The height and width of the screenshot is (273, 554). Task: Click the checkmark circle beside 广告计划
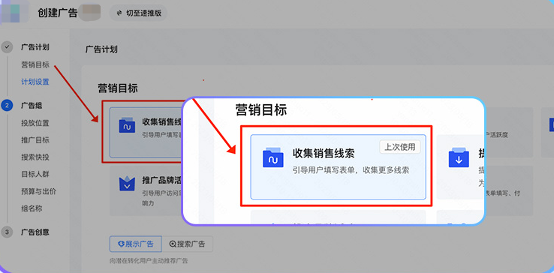7,47
